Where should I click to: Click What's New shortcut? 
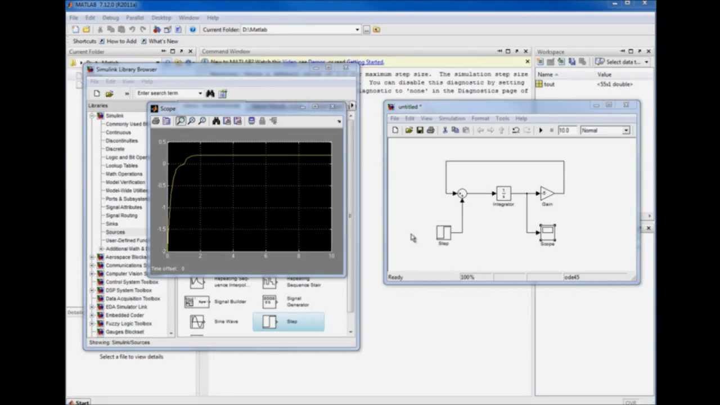[160, 42]
